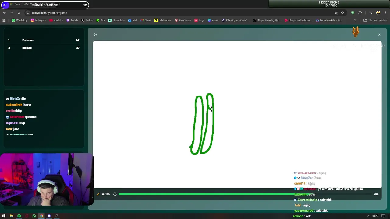Open canva bookmark
The image size is (390, 219).
(213, 20)
